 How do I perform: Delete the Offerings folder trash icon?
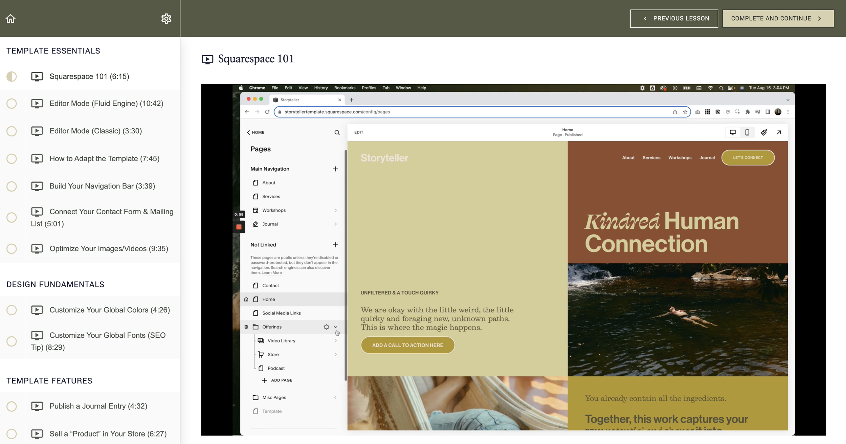tap(246, 327)
